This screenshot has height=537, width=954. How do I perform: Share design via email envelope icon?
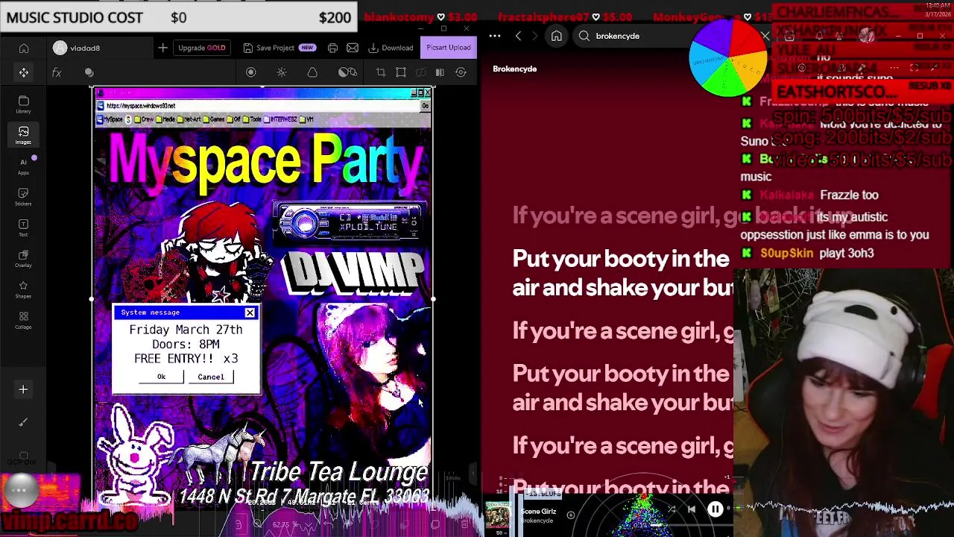pyautogui.click(x=353, y=48)
